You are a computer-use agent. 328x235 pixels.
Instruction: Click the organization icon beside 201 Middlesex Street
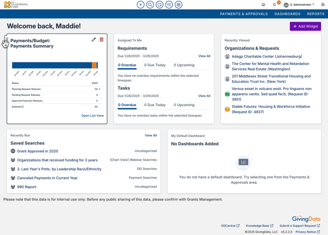point(227,79)
